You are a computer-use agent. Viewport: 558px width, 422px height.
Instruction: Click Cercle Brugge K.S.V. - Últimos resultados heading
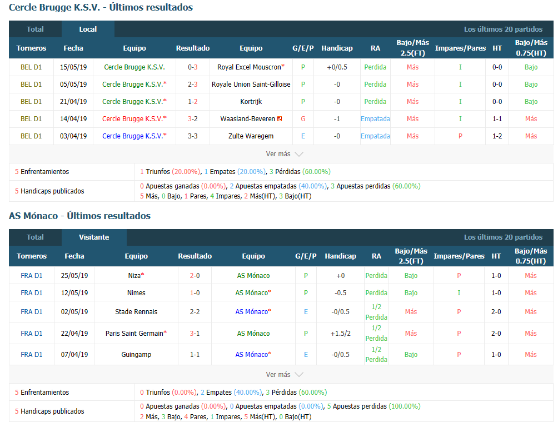[x=101, y=7]
